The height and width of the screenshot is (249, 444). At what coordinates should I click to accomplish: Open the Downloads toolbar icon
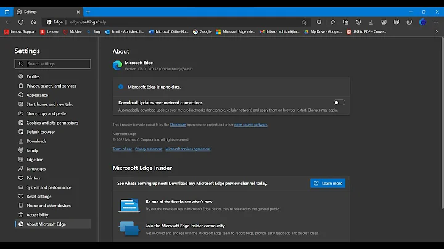371,22
